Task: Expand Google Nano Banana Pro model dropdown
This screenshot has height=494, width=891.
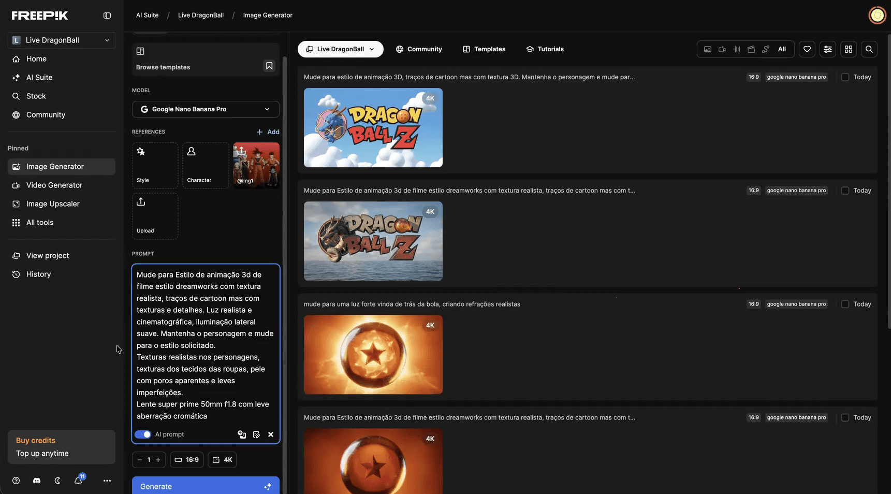Action: 206,109
